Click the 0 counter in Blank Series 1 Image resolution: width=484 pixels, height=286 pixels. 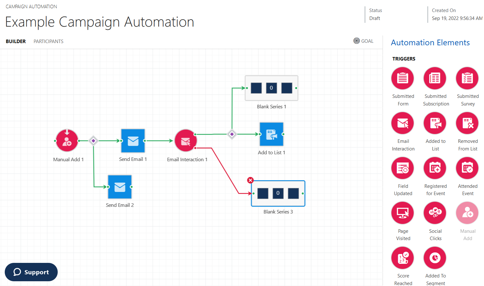point(271,88)
